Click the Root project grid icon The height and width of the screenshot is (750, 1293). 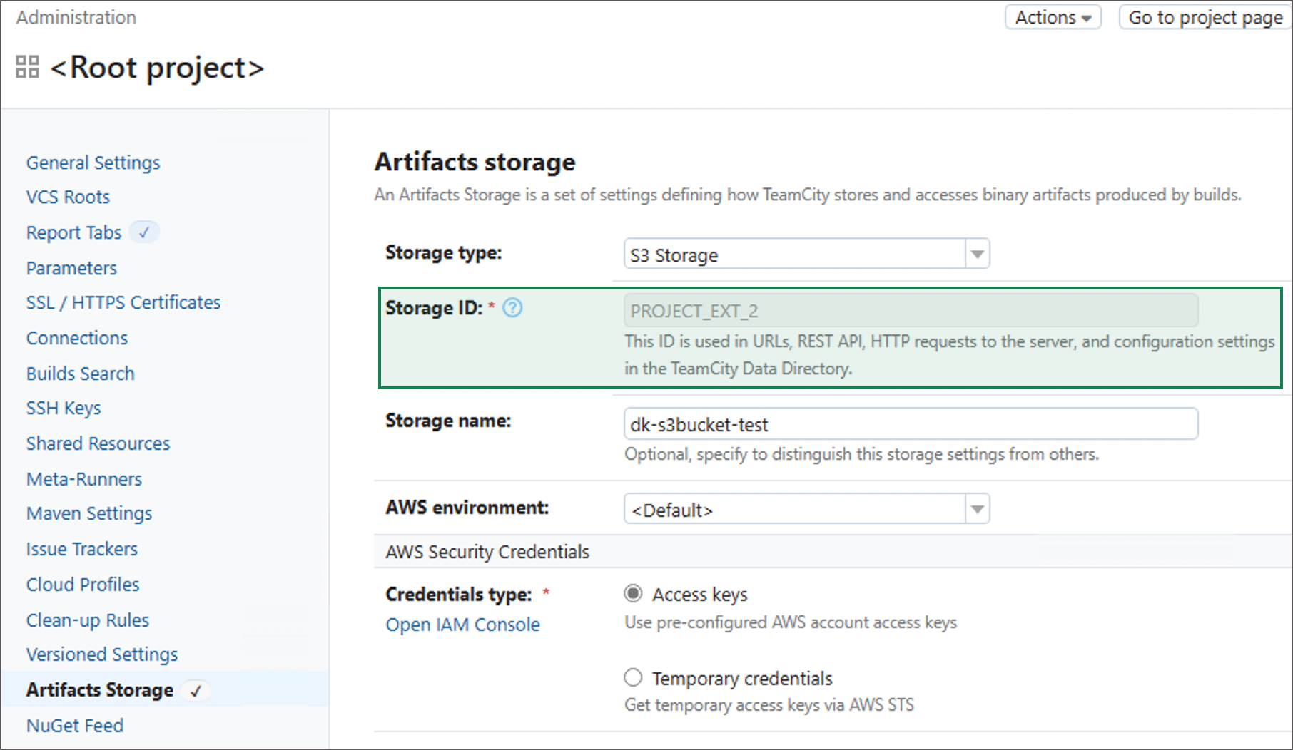click(x=27, y=67)
